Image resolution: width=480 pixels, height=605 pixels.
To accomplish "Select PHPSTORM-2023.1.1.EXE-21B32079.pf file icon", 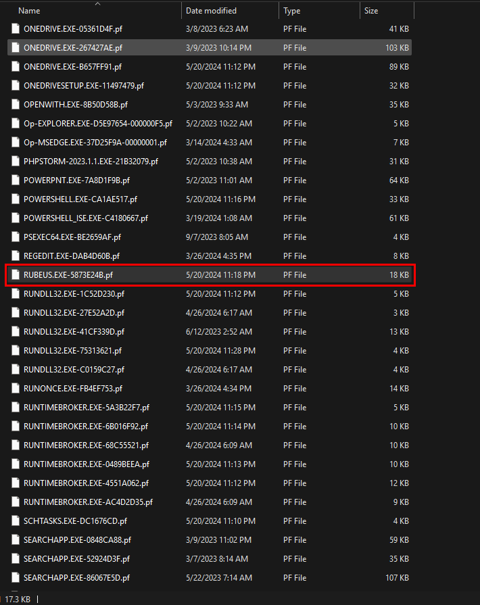I will click(x=16, y=161).
